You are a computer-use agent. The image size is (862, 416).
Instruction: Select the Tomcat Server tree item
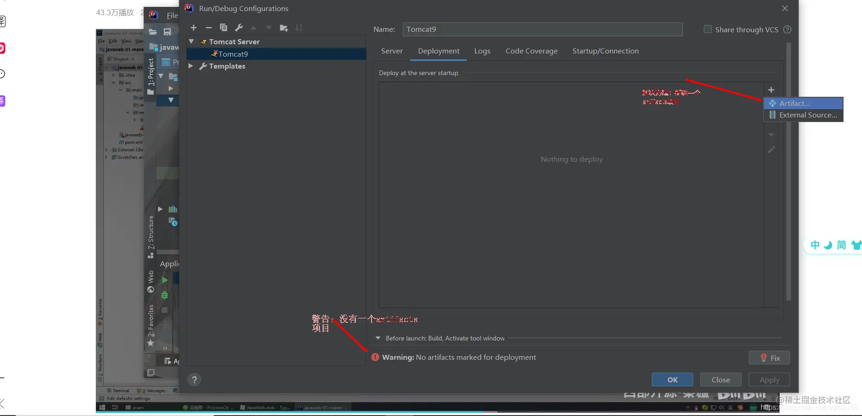tap(234, 41)
